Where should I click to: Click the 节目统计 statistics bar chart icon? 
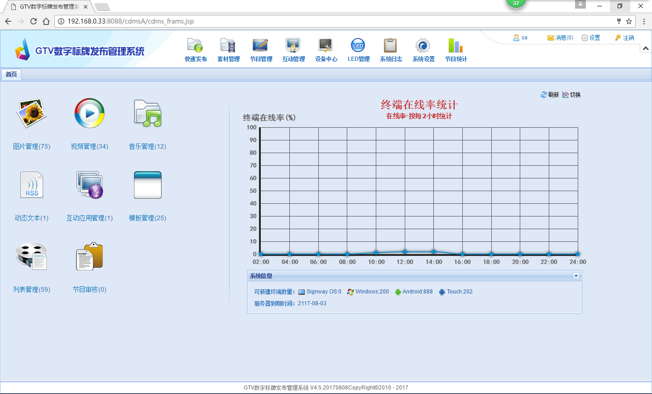(455, 46)
